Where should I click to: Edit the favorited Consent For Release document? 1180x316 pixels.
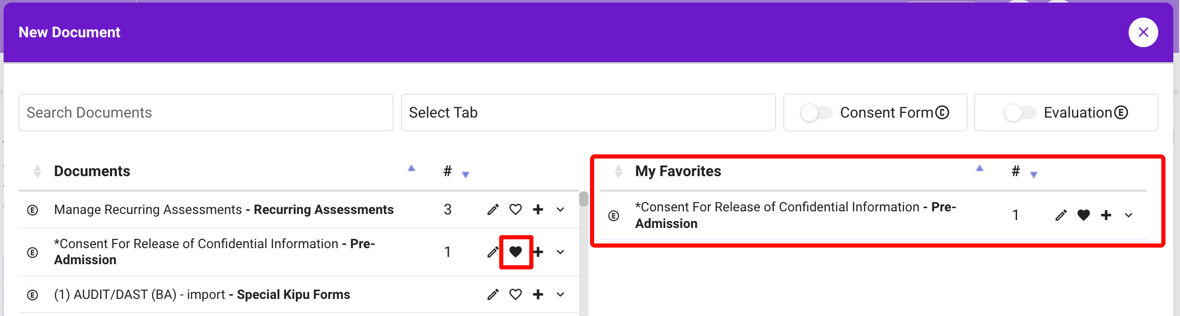coord(1061,215)
